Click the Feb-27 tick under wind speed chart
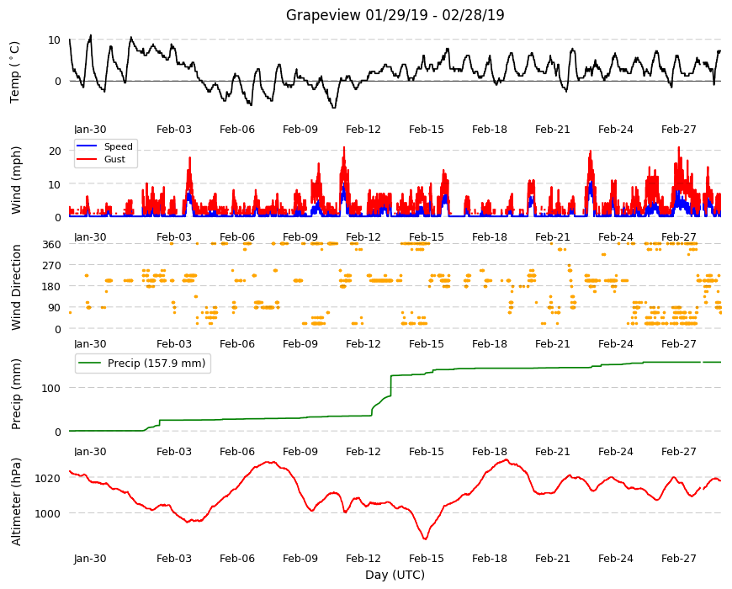The height and width of the screenshot is (589, 732). (678, 236)
